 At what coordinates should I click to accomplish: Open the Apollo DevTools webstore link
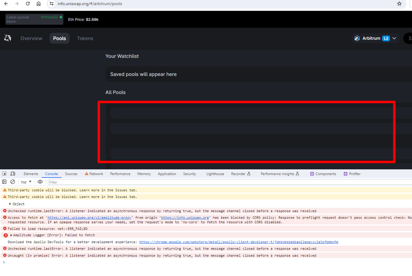click(x=239, y=242)
